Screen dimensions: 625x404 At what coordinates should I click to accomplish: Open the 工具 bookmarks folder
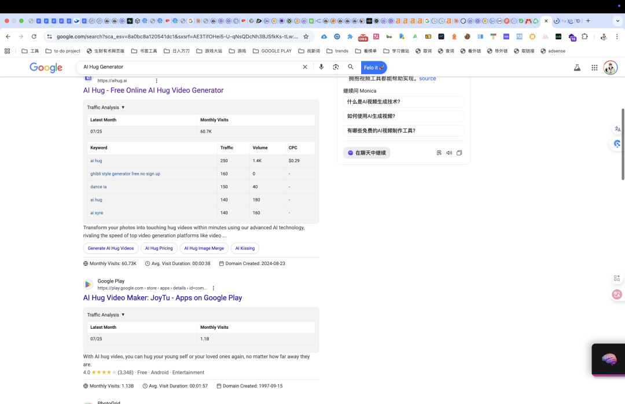[x=30, y=51]
